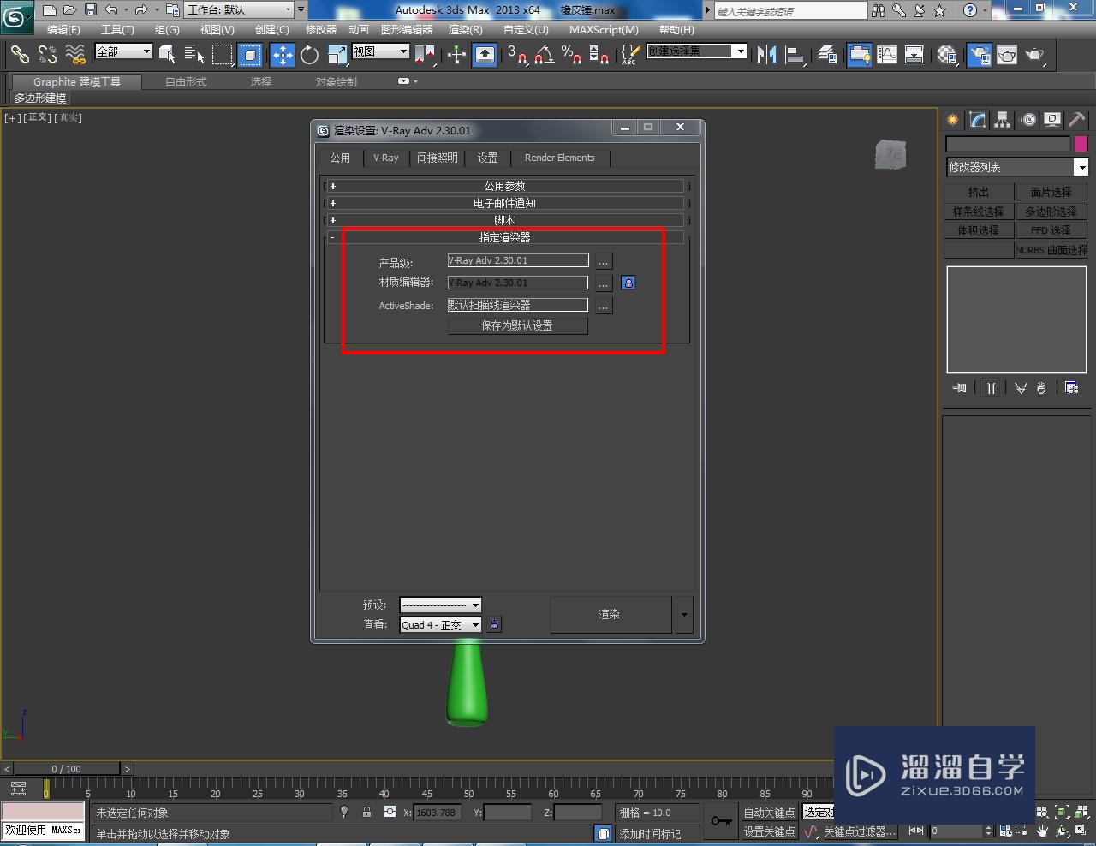Open the MAXScript(M) menu
This screenshot has height=846, width=1096.
[x=604, y=29]
